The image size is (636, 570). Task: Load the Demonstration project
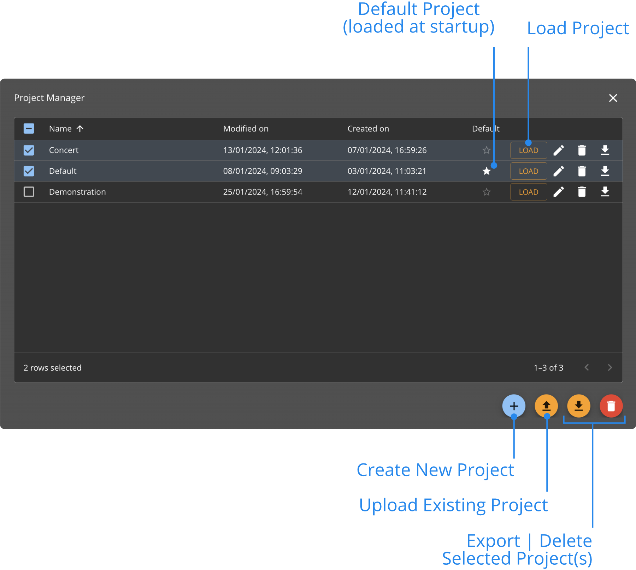(x=528, y=192)
